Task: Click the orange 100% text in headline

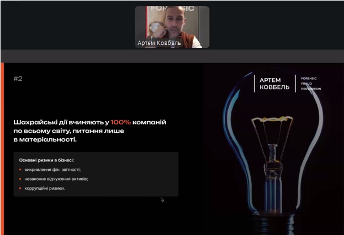Action: point(121,122)
